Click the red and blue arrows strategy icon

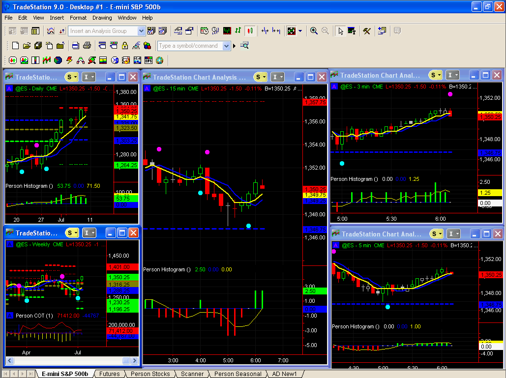[x=62, y=31]
